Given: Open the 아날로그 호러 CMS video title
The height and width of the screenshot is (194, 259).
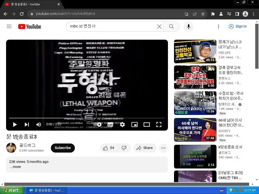Looking at the screenshot, I should click(x=231, y=175).
